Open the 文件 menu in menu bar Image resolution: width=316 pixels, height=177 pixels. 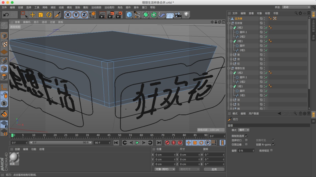[x=4, y=7]
